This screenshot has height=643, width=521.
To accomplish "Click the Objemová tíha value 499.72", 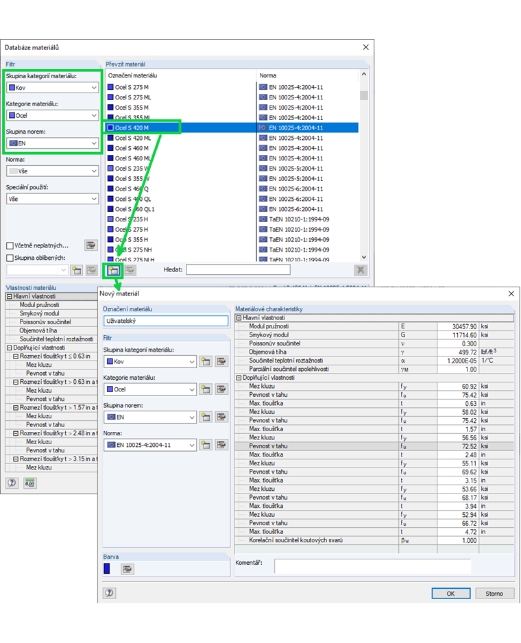I will (458, 352).
